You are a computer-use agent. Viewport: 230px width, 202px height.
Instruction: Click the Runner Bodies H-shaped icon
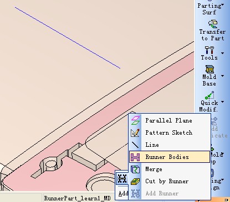[x=135, y=157]
